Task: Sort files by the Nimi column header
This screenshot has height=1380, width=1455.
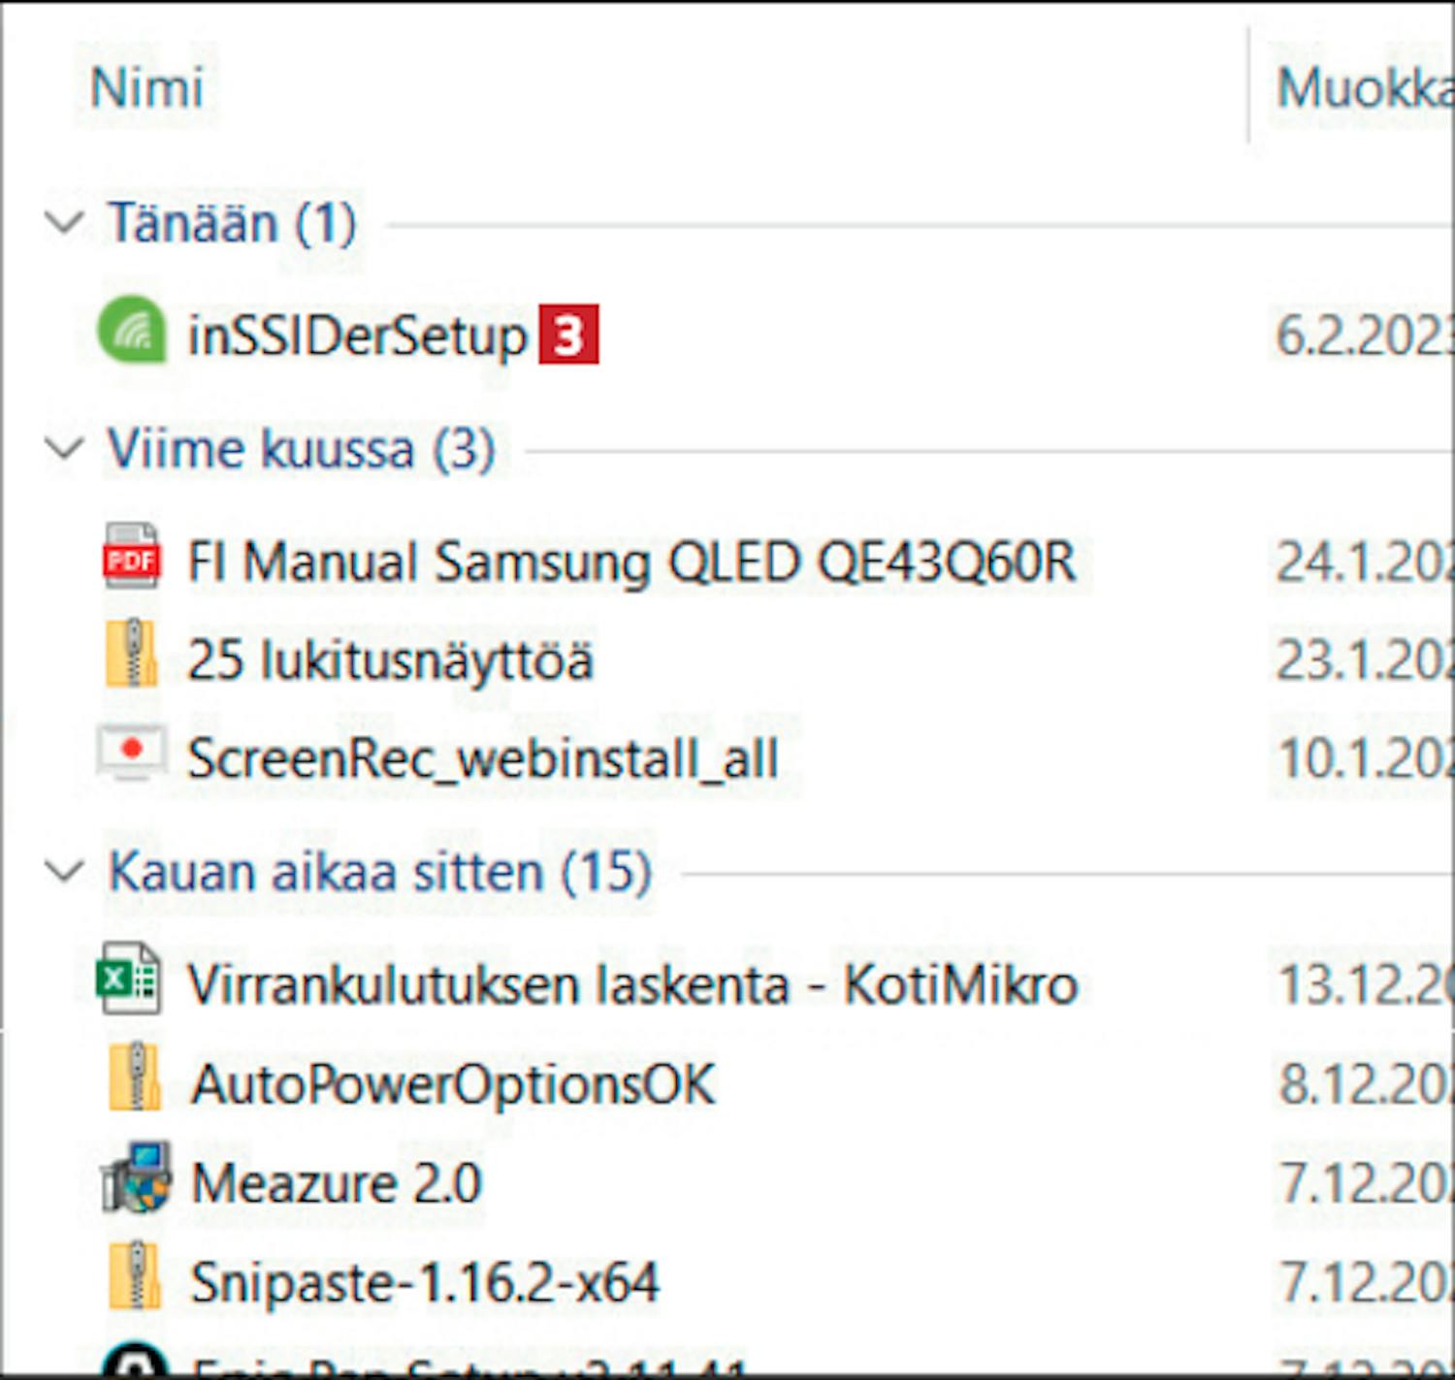Action: [146, 88]
